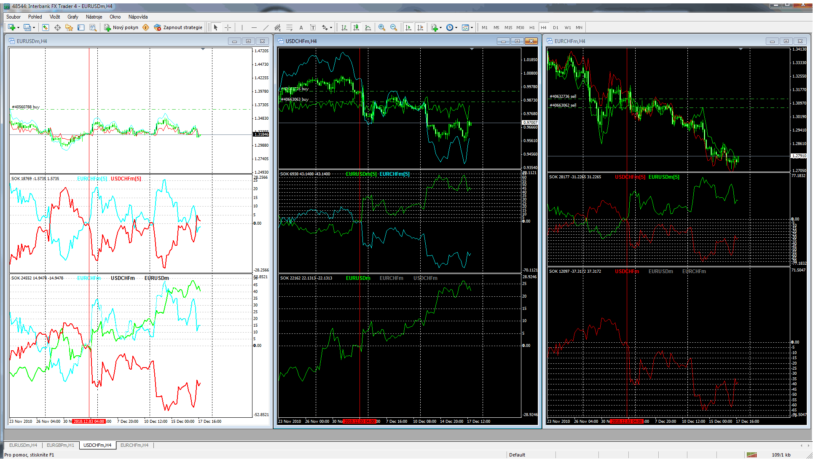Expand the Profiles dropdown arrow
Screen dimensions: 816x462
[x=34, y=28]
